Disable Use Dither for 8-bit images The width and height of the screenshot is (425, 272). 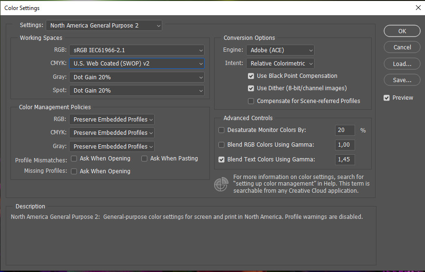click(x=251, y=88)
